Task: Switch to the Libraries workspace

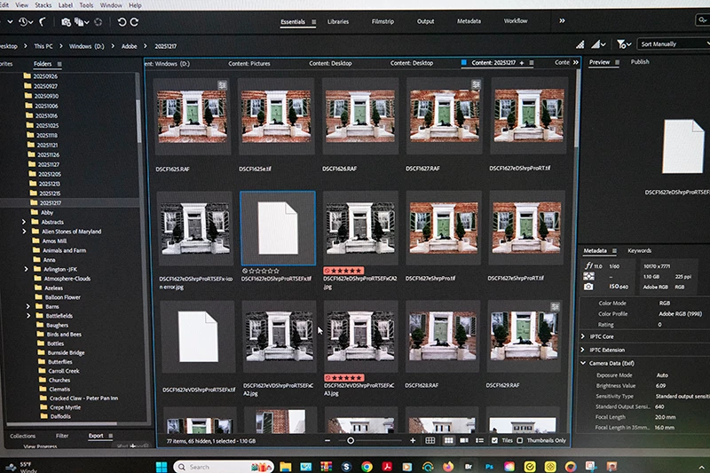Action: (x=338, y=21)
